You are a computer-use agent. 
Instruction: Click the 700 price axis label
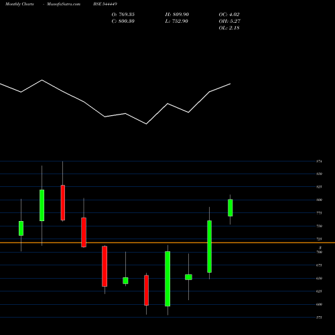(319, 252)
